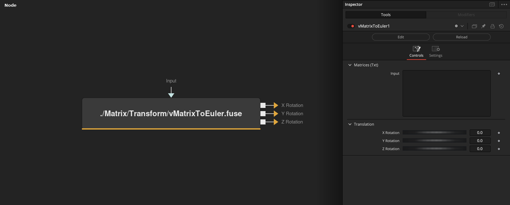Open the Inspector options three-dot menu
The image size is (510, 205).
(x=504, y=4)
